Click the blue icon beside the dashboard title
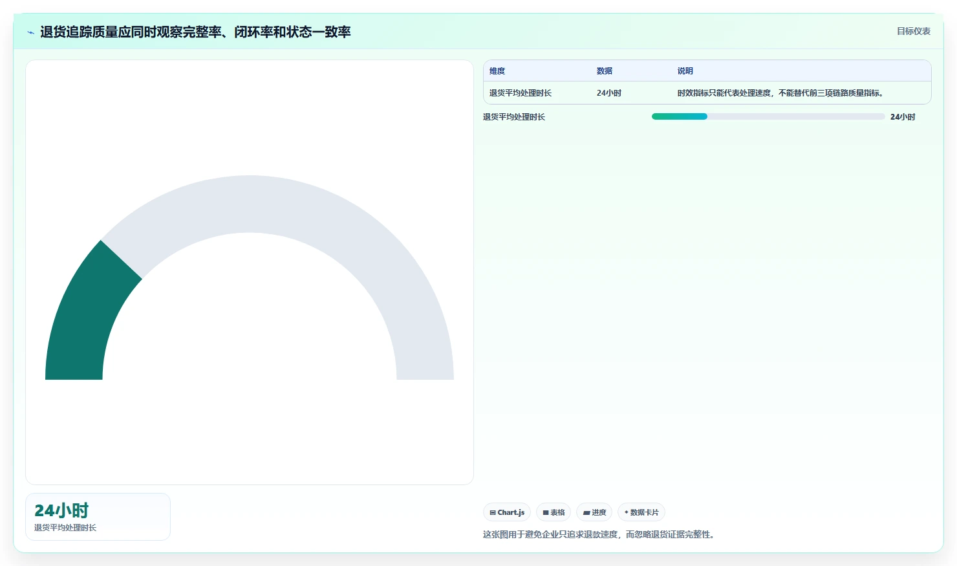Viewport: 957px width, 566px height. [30, 32]
